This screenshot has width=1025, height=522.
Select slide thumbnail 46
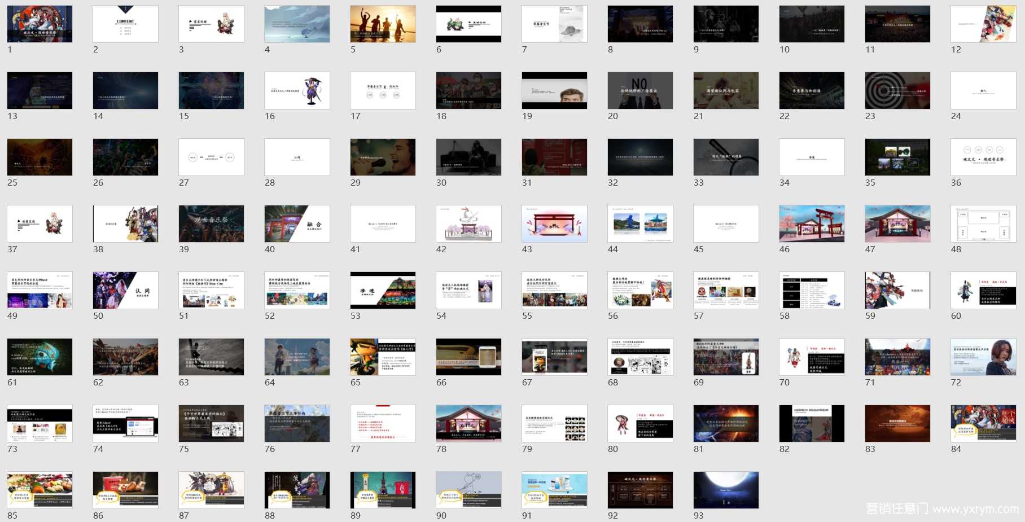pyautogui.click(x=812, y=223)
